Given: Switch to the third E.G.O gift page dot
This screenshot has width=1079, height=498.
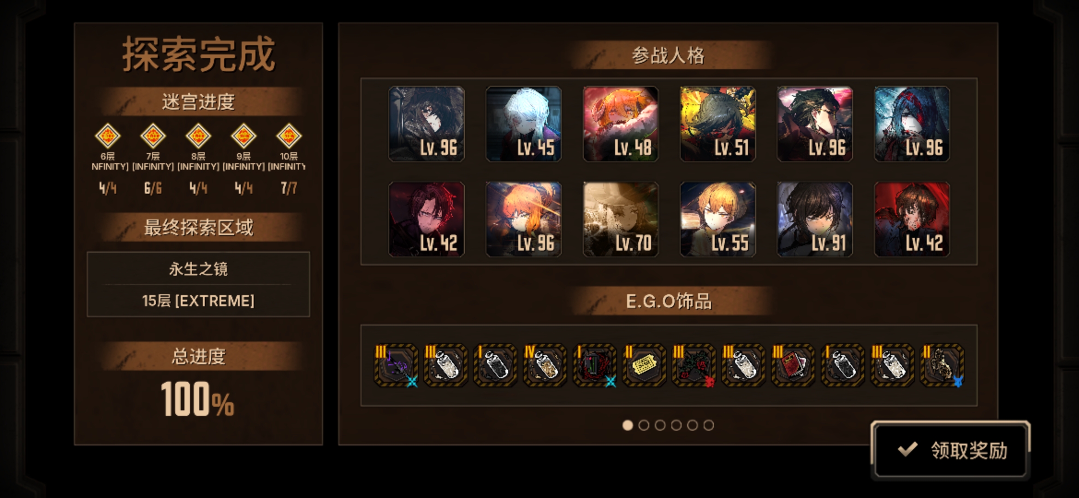Looking at the screenshot, I should (660, 425).
